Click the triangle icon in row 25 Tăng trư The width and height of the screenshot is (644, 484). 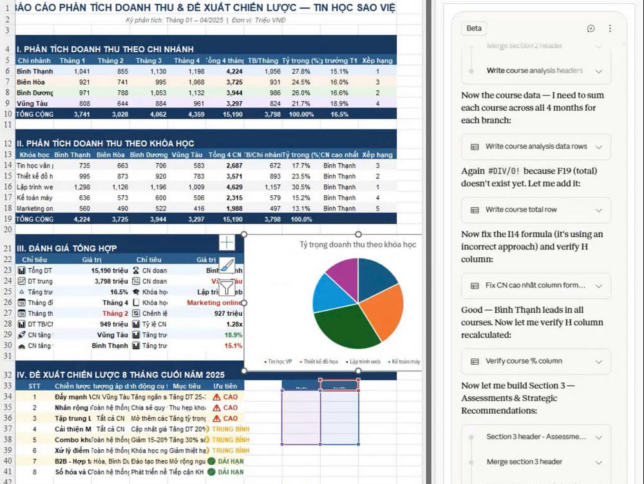21,292
